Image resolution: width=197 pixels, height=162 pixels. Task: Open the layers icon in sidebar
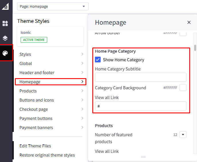tap(5, 38)
